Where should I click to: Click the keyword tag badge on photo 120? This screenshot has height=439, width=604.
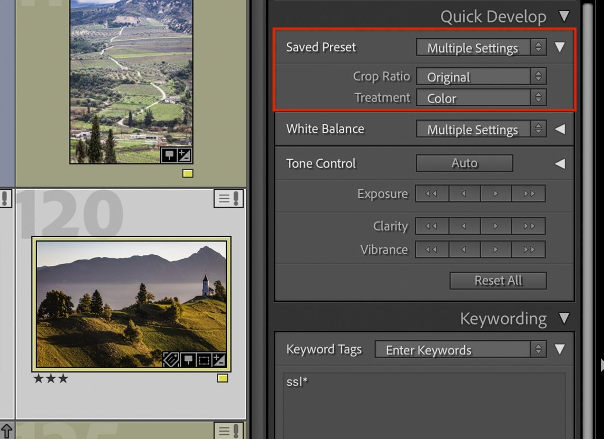pos(171,359)
